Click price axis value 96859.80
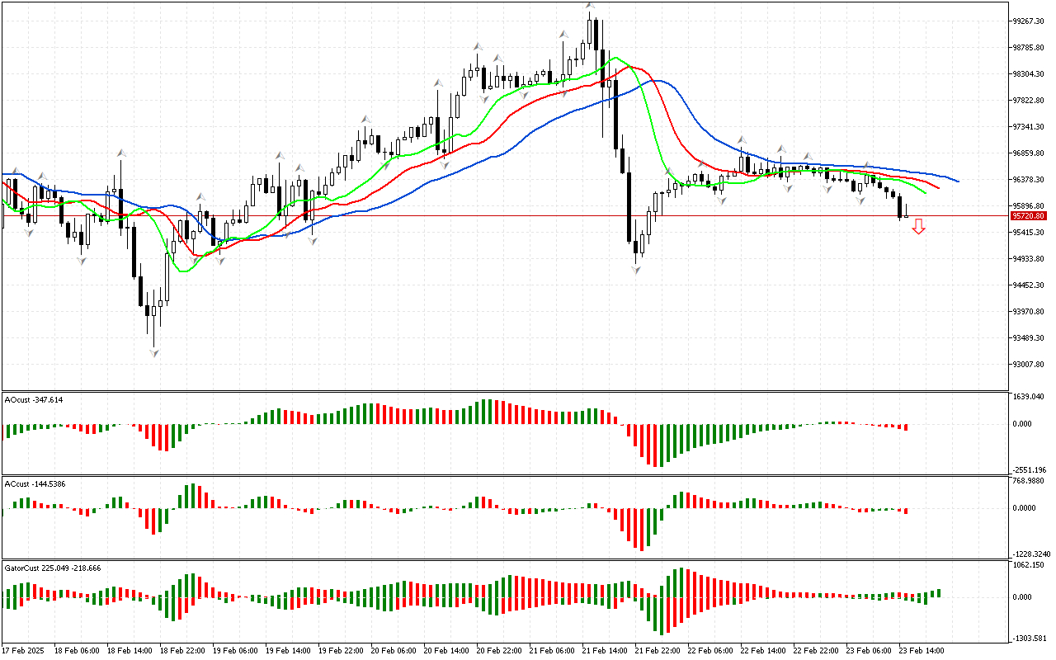Image resolution: width=1056 pixels, height=660 pixels. [1029, 153]
